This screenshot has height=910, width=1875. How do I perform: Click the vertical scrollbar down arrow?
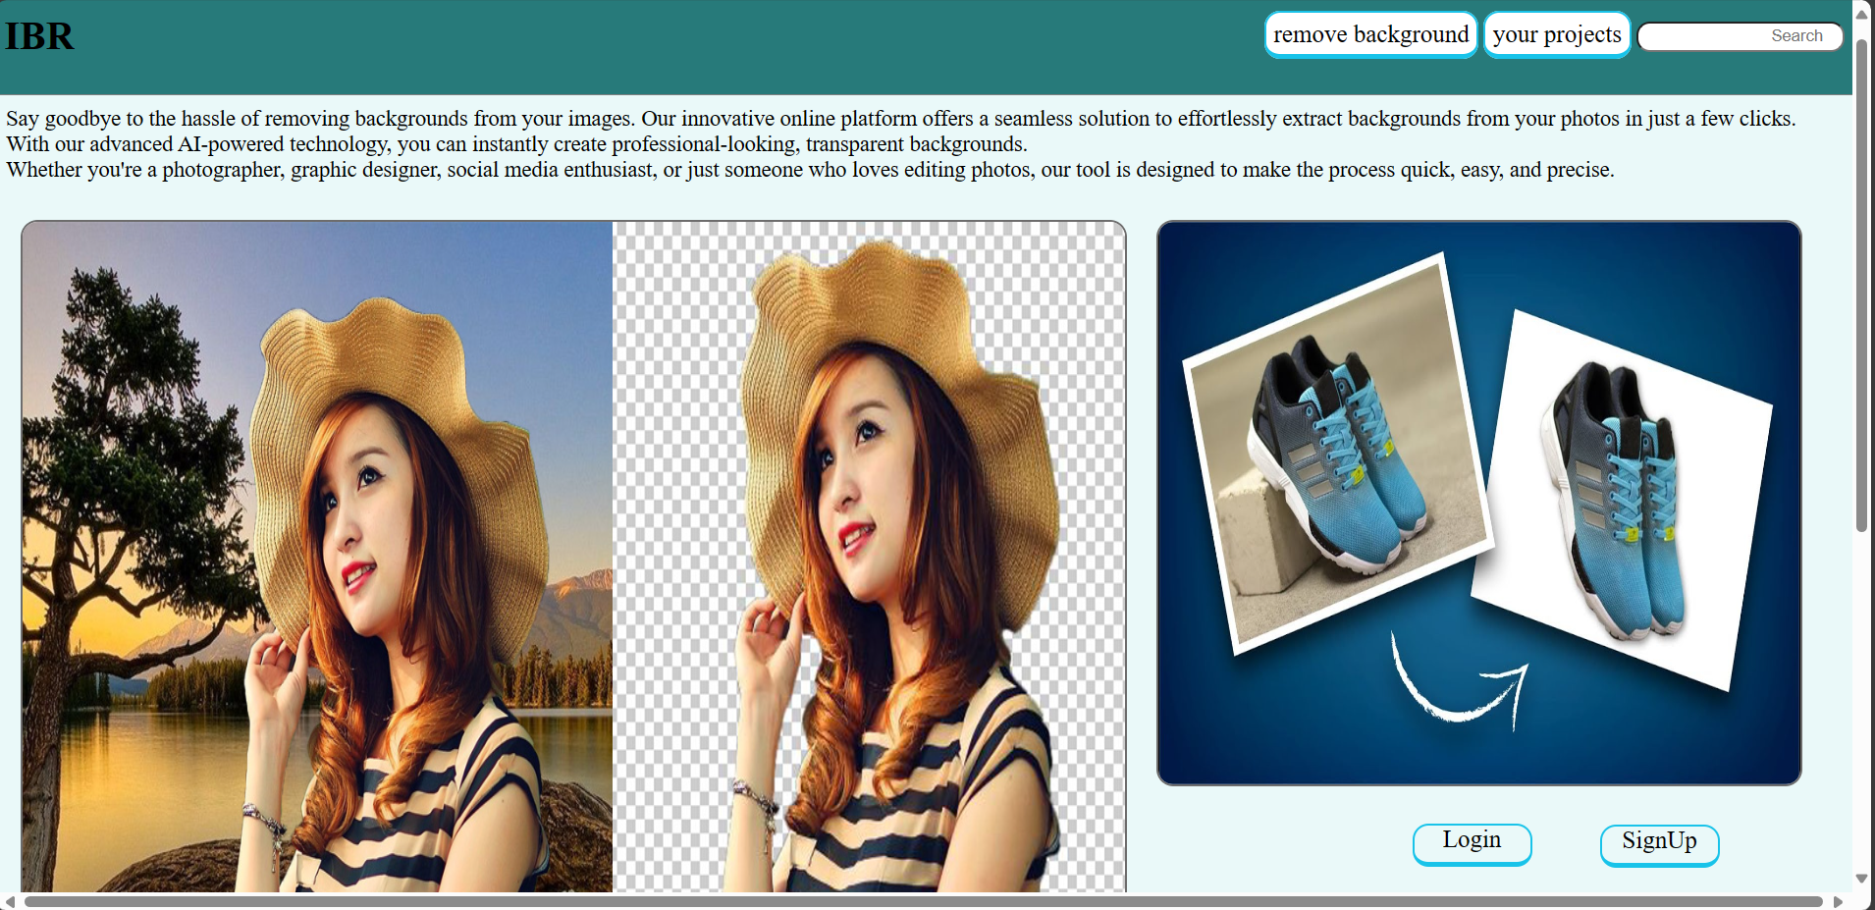coord(1861,879)
